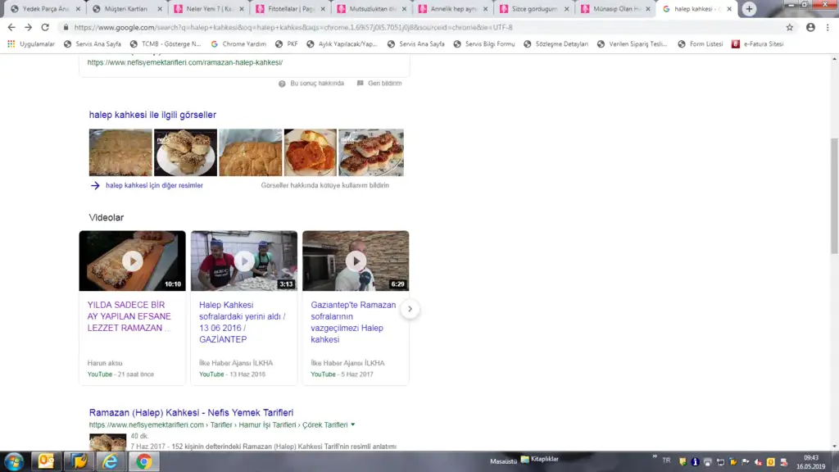Viewport: 839px width, 472px height.
Task: Play the 10:10 Harun aksu video
Action: (132, 261)
